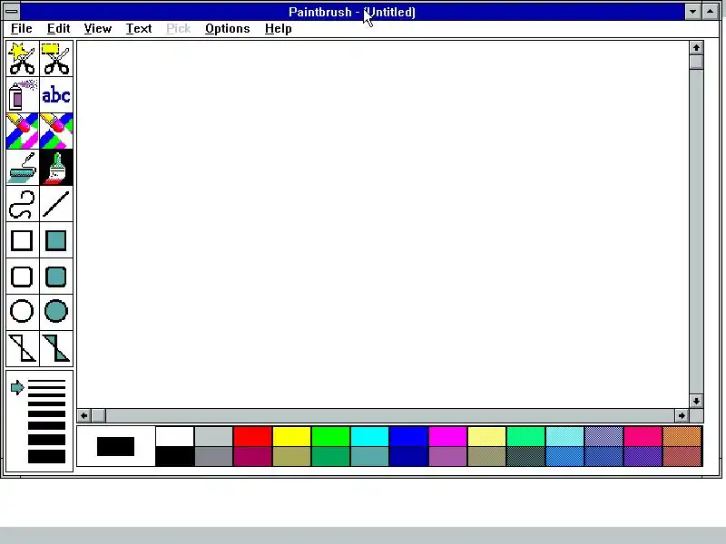726x544 pixels.
Task: Click the vertical scrollbar up arrow
Action: coord(696,48)
